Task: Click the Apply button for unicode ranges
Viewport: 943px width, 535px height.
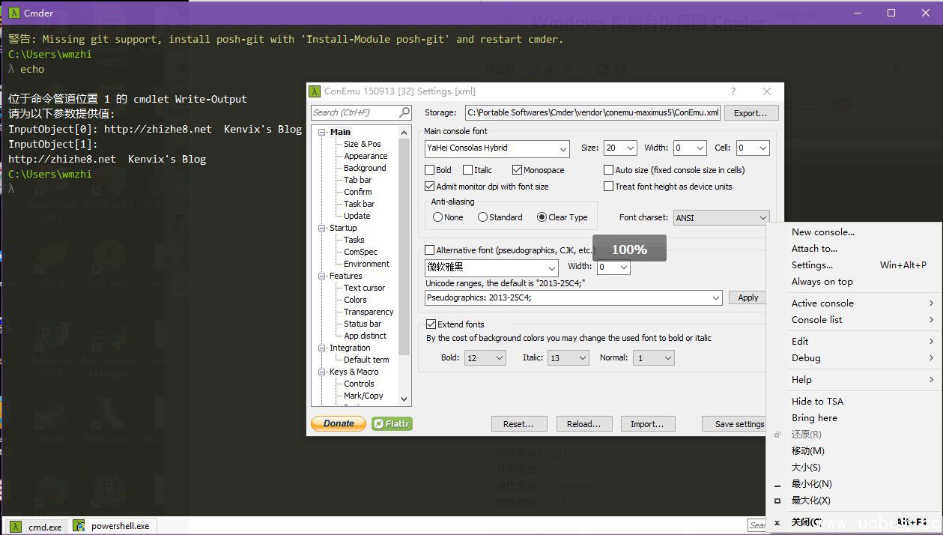Action: [x=748, y=297]
